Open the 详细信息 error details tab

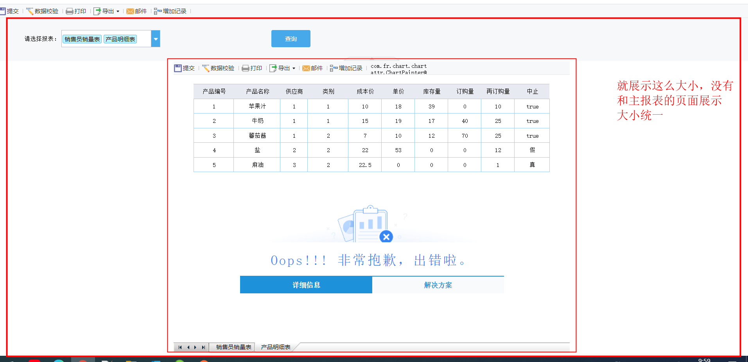point(306,285)
